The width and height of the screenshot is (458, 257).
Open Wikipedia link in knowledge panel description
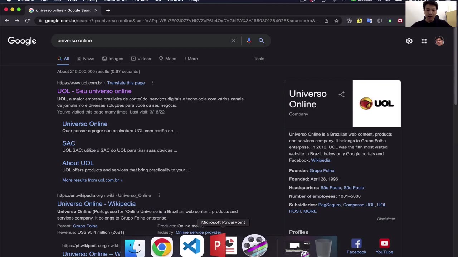click(x=321, y=160)
